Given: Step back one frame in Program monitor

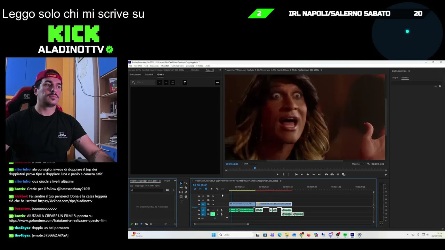Looking at the screenshot, I should [x=301, y=174].
